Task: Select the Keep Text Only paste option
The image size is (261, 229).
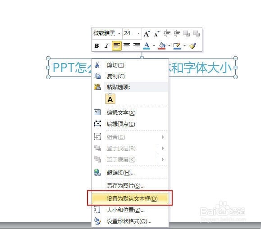Action: [110, 99]
